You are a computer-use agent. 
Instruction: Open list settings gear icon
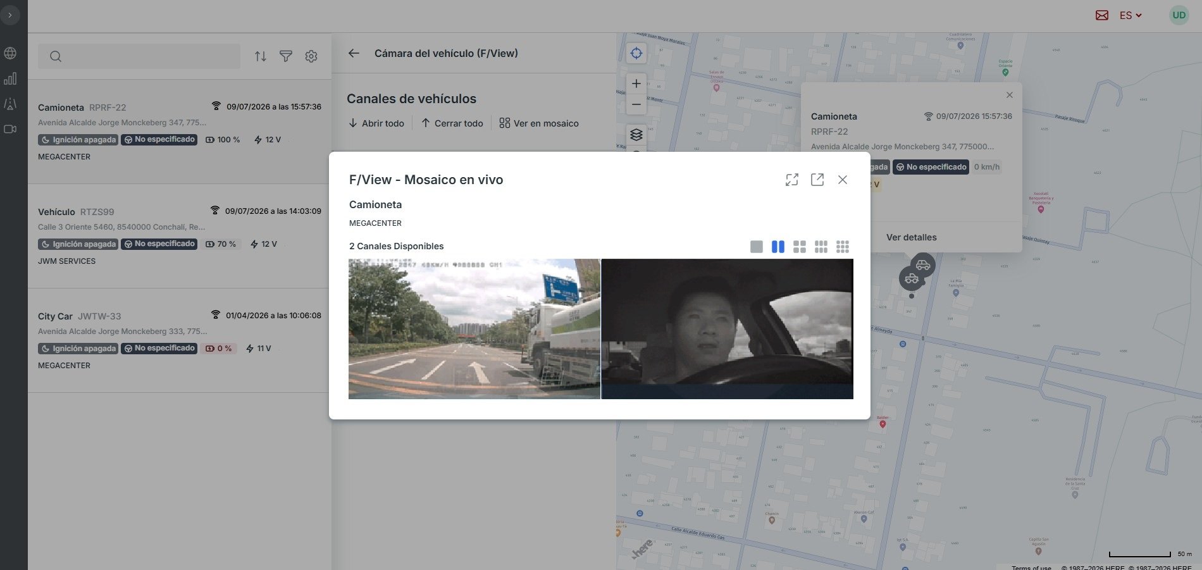311,56
